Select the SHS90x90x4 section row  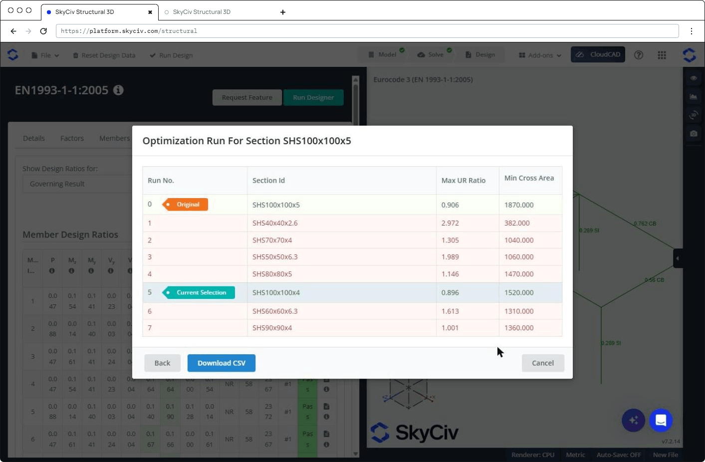point(352,328)
